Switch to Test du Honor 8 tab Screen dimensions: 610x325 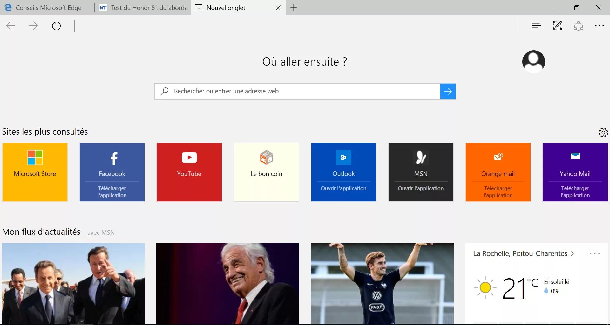[143, 8]
